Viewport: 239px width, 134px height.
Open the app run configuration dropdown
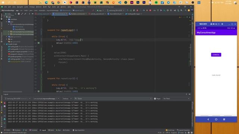pyautogui.click(x=100, y=10)
